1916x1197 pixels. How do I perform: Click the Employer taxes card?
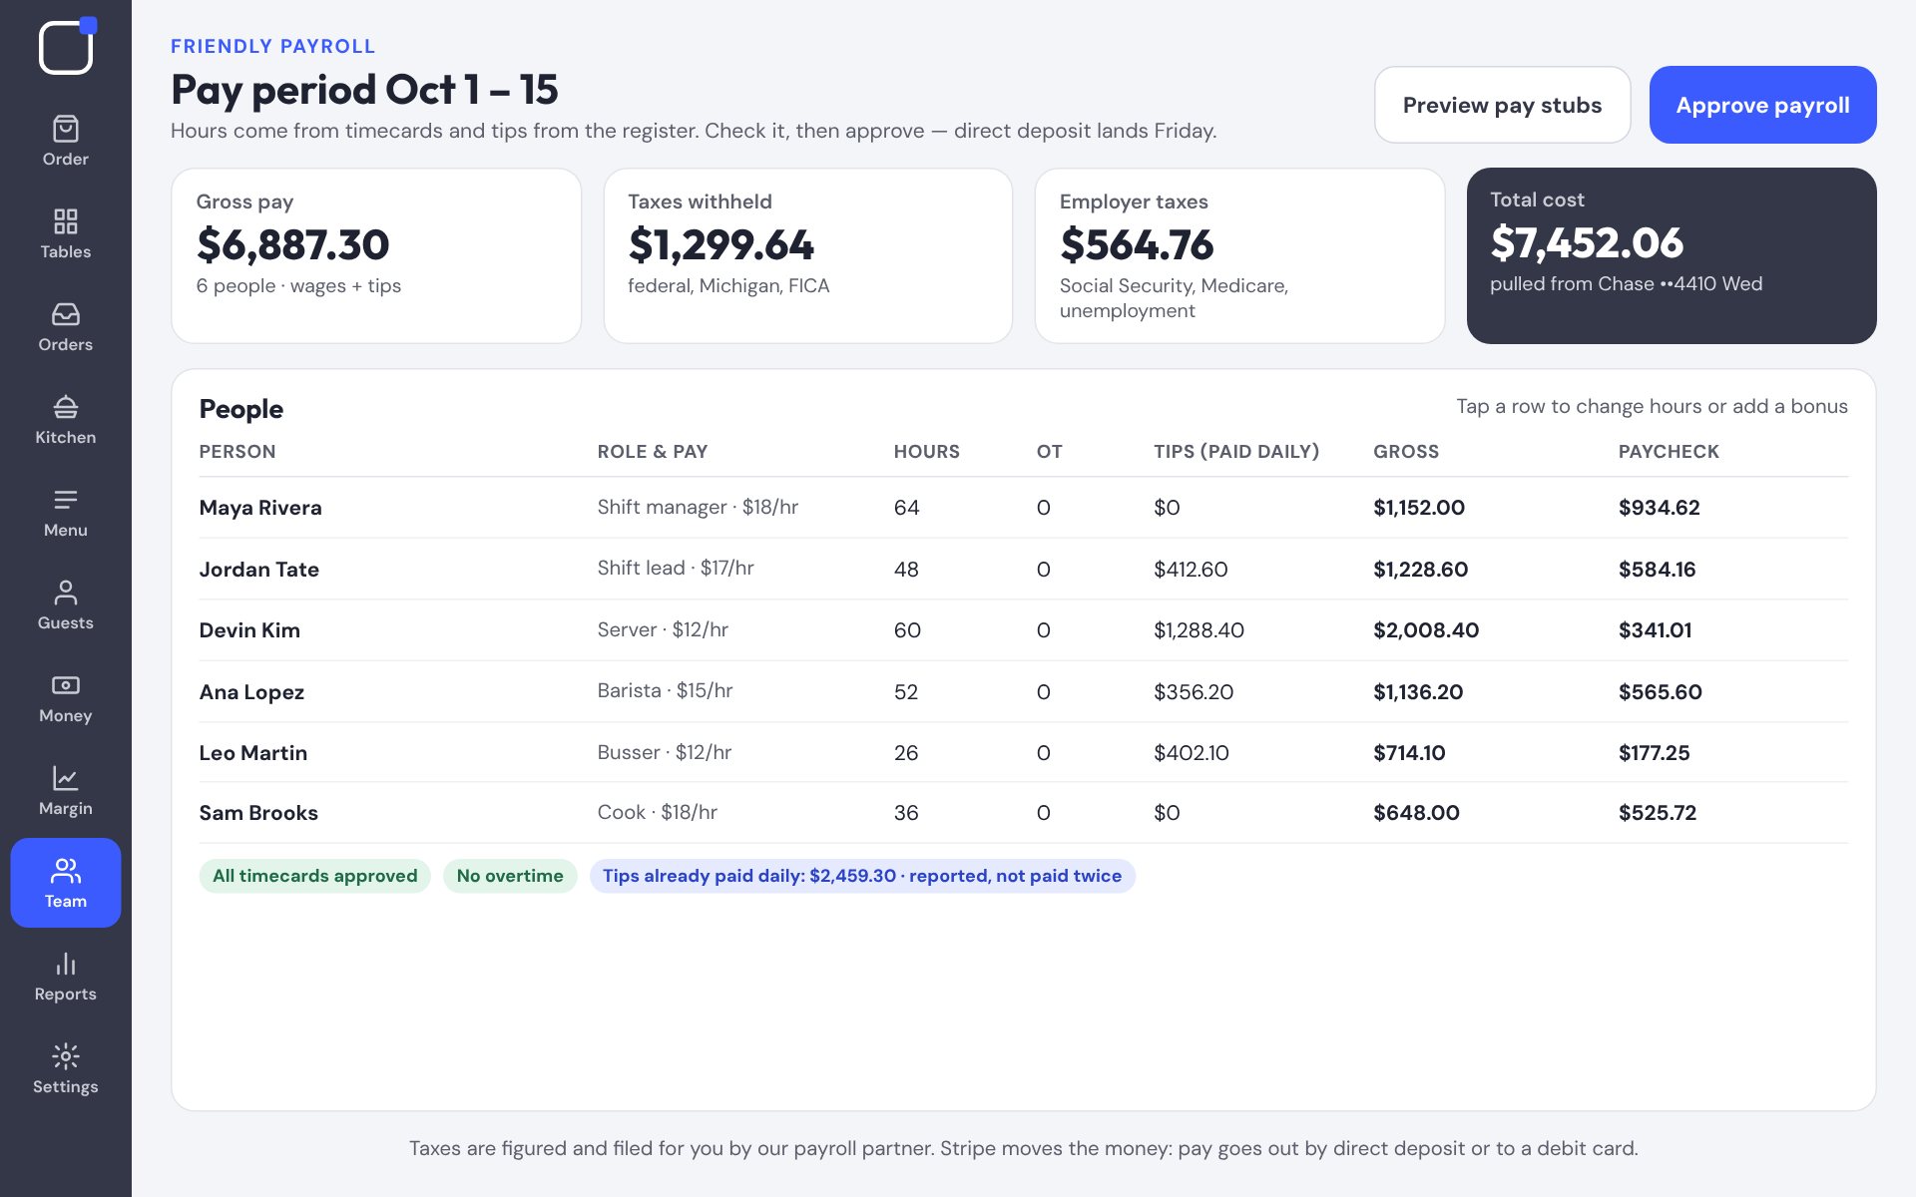(x=1239, y=255)
